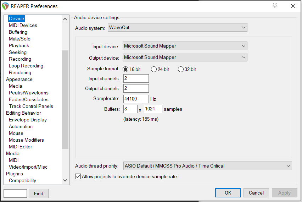The image size is (302, 202).
Task: Select 24 bit sample format
Action: [x=160, y=69]
